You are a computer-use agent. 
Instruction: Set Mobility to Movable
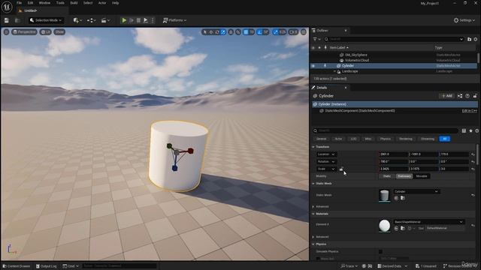pyautogui.click(x=422, y=176)
